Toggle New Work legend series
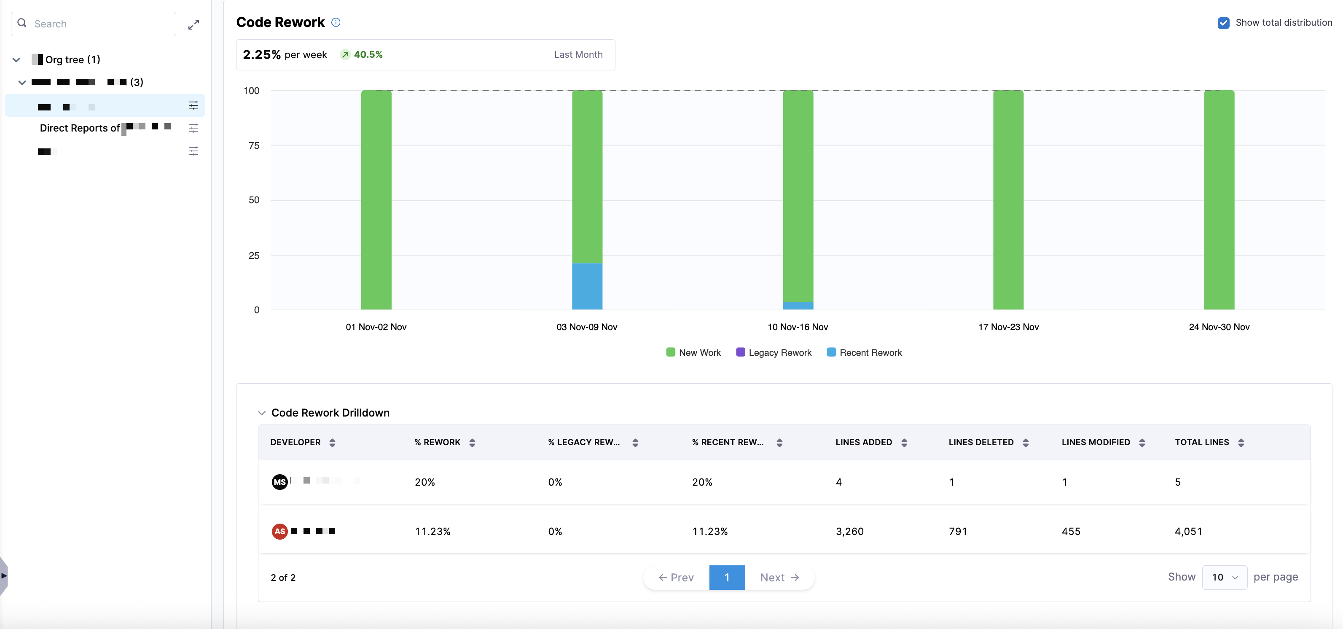The image size is (1343, 629). pos(693,352)
